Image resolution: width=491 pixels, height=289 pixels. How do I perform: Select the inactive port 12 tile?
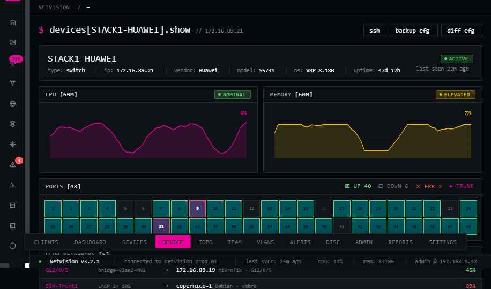pyautogui.click(x=251, y=209)
